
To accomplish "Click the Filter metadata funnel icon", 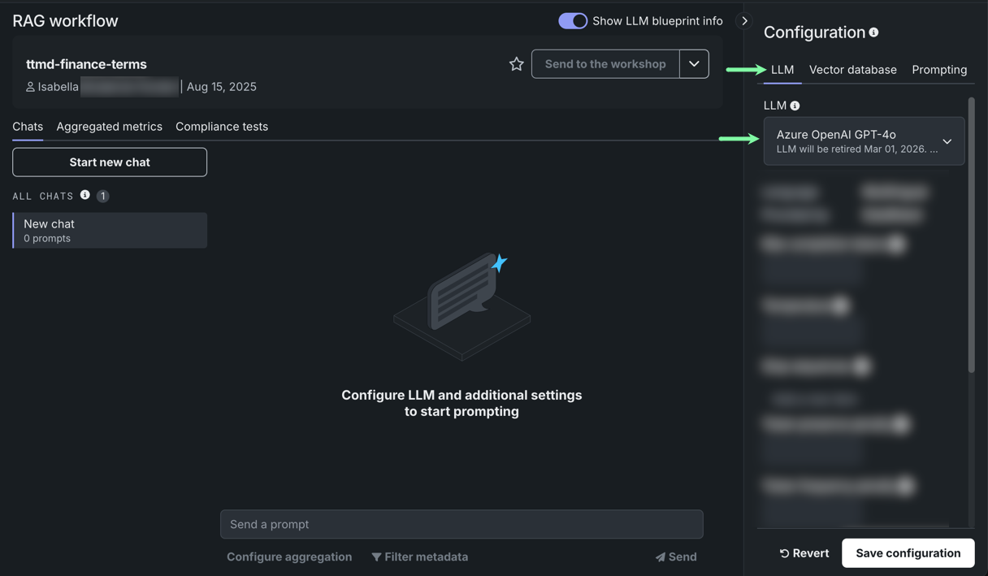I will point(376,557).
